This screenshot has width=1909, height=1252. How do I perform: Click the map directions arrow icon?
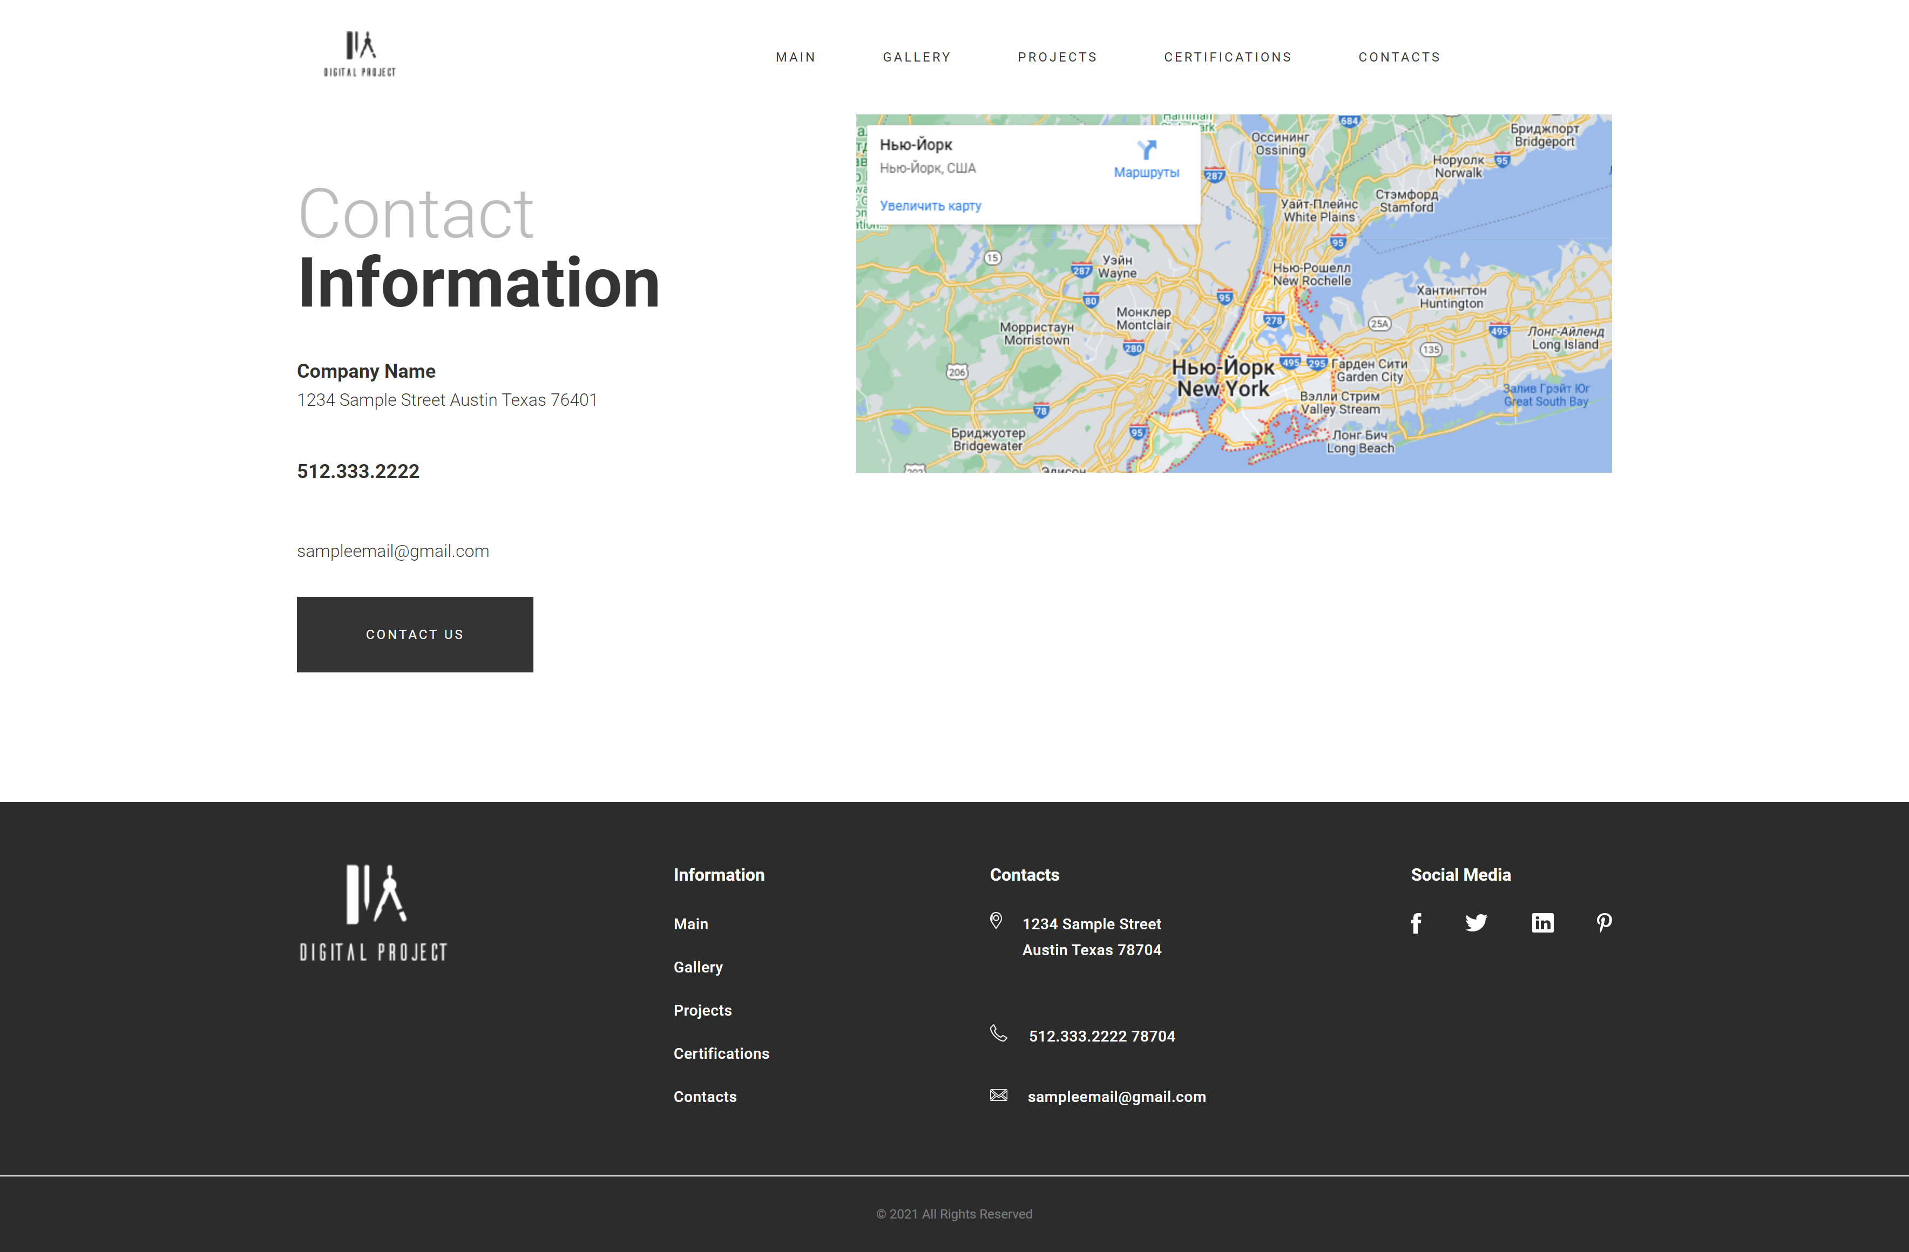pyautogui.click(x=1147, y=150)
